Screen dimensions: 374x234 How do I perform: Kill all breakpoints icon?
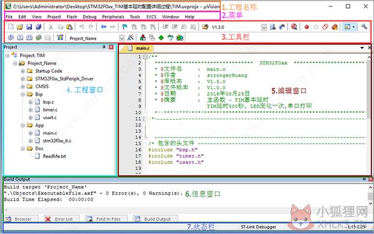pyautogui.click(x=335, y=27)
